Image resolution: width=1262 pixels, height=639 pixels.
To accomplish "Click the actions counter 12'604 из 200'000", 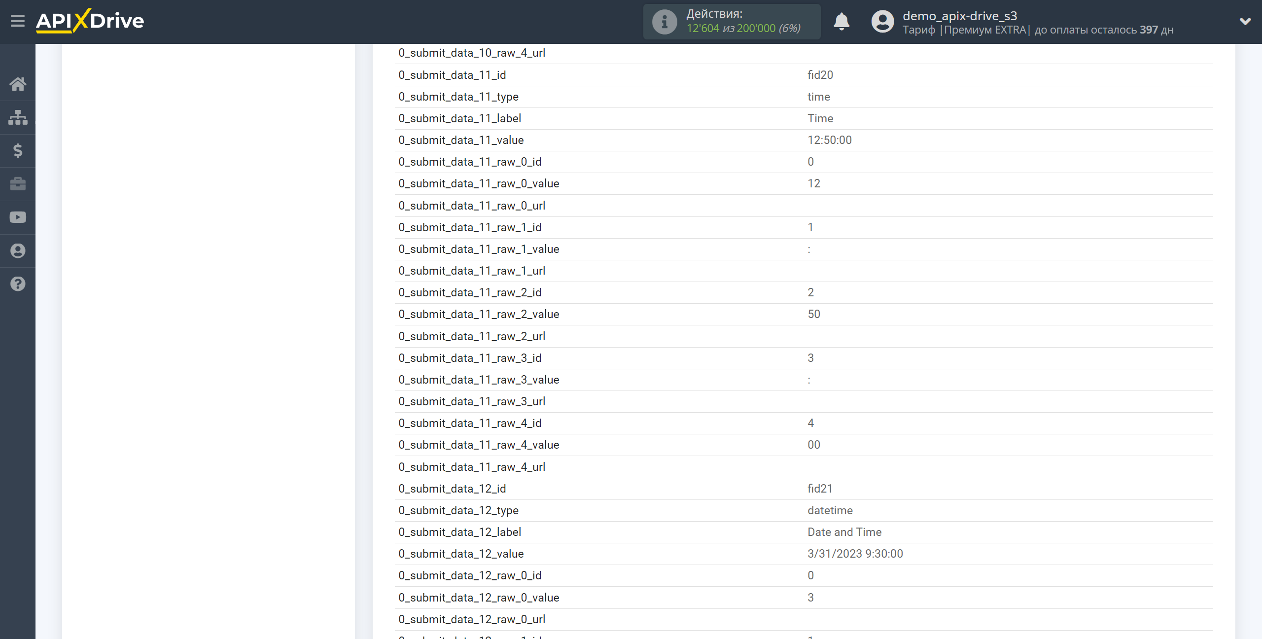I will click(x=743, y=29).
